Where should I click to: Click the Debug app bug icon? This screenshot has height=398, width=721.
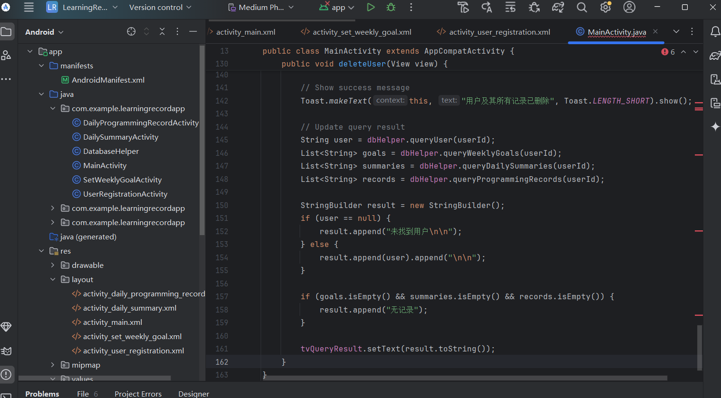point(391,7)
